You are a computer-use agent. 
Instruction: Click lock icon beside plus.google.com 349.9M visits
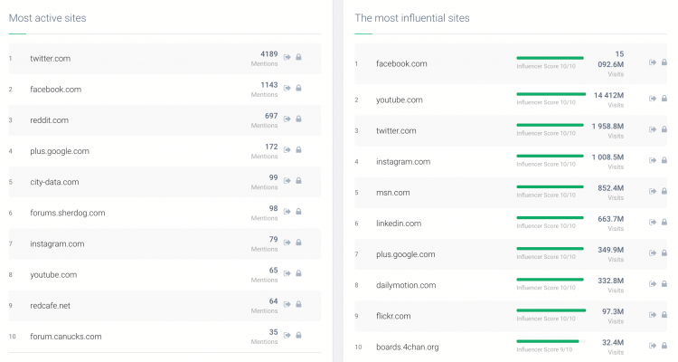[664, 252]
